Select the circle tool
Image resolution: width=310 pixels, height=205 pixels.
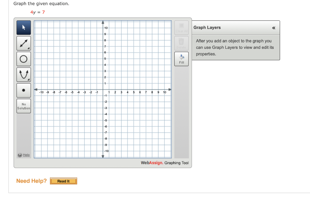[x=24, y=59]
